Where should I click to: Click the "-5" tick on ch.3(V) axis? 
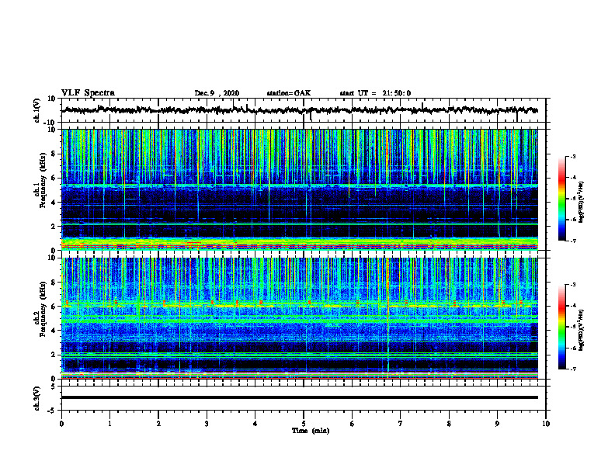(x=53, y=411)
